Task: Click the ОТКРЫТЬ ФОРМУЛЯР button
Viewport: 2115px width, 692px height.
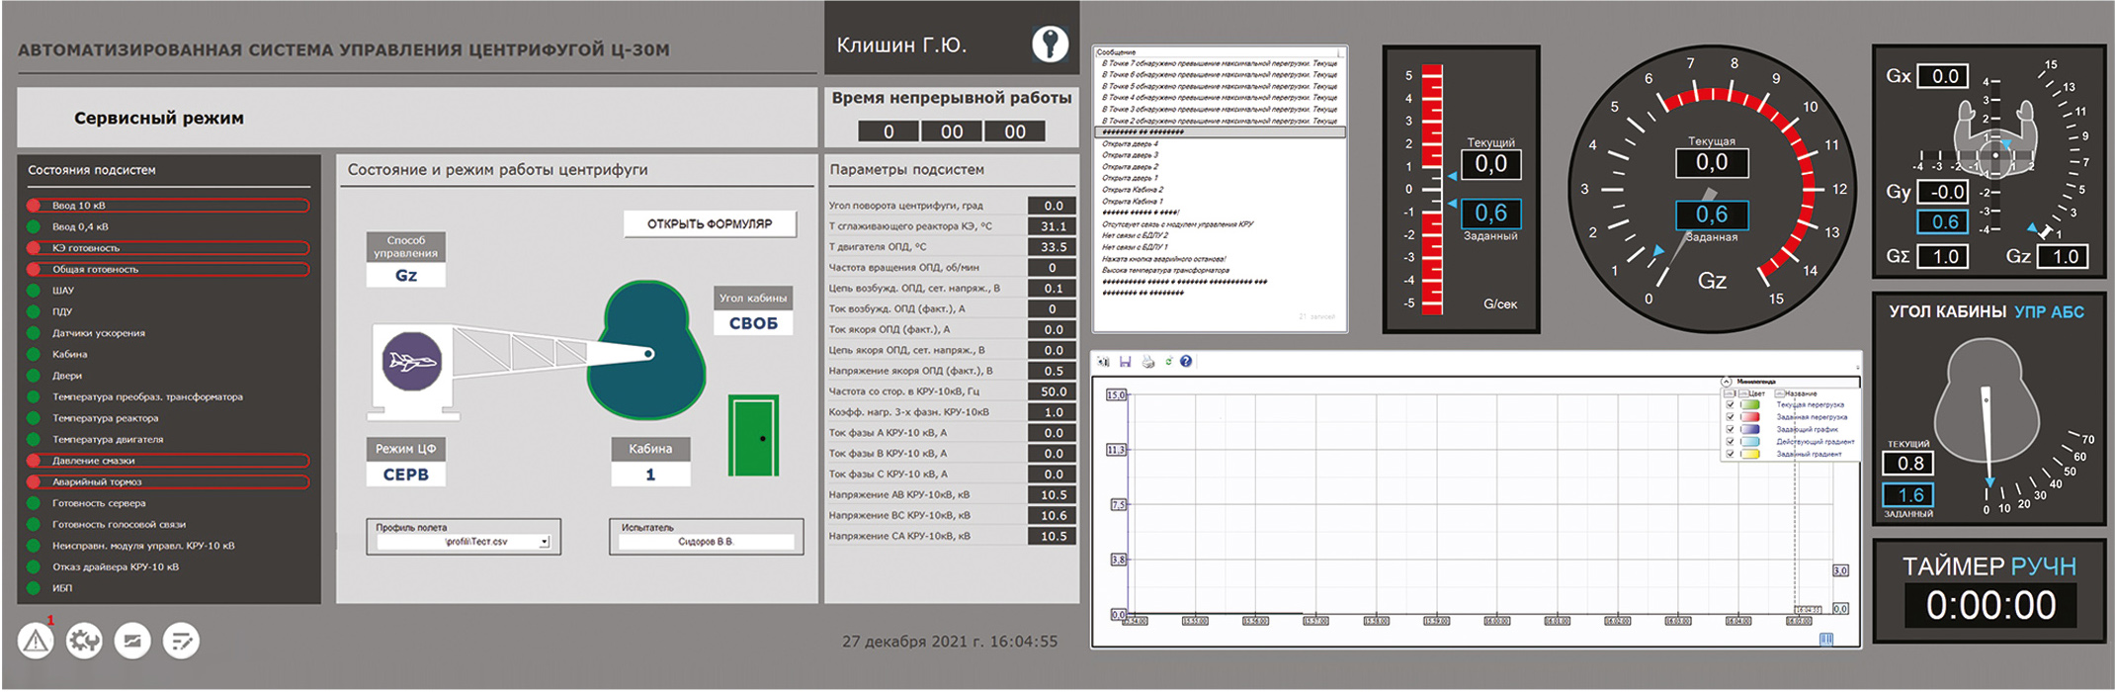Action: pos(710,223)
